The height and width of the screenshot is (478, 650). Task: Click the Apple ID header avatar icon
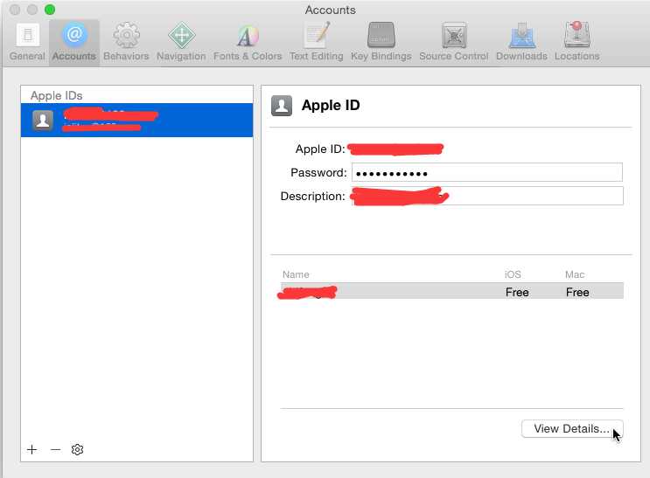[x=282, y=106]
